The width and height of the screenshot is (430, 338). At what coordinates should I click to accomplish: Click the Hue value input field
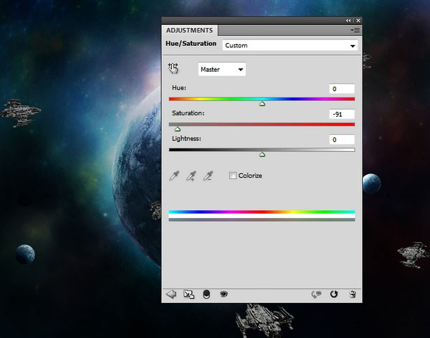(x=342, y=88)
